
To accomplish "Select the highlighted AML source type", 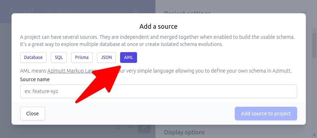I will tap(129, 57).
